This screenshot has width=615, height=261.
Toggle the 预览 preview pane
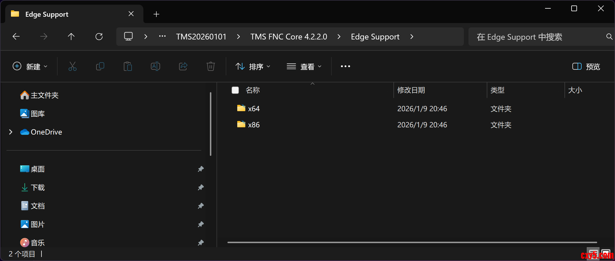click(x=586, y=67)
